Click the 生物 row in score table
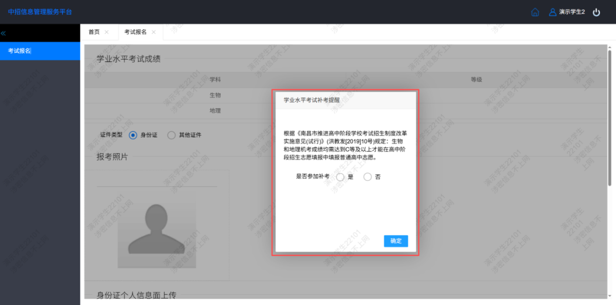This screenshot has width=616, height=305. [215, 95]
